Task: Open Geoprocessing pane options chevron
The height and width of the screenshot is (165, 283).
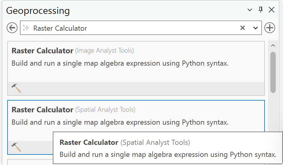Action: pyautogui.click(x=250, y=10)
